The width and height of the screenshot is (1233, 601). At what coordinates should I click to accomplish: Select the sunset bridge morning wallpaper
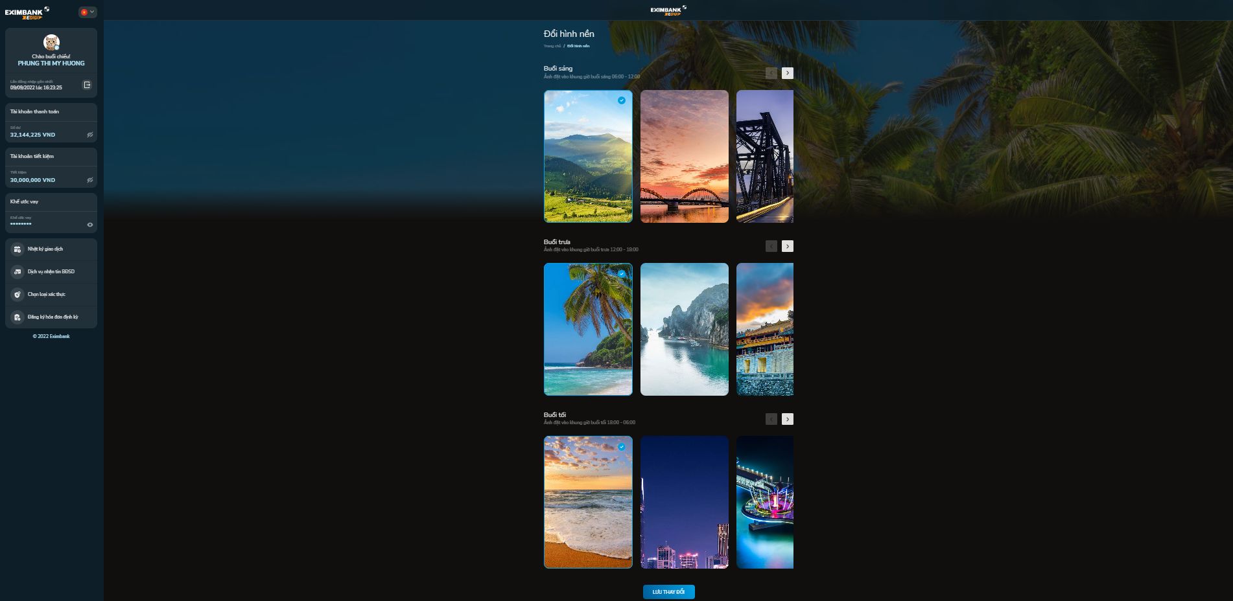(x=684, y=156)
